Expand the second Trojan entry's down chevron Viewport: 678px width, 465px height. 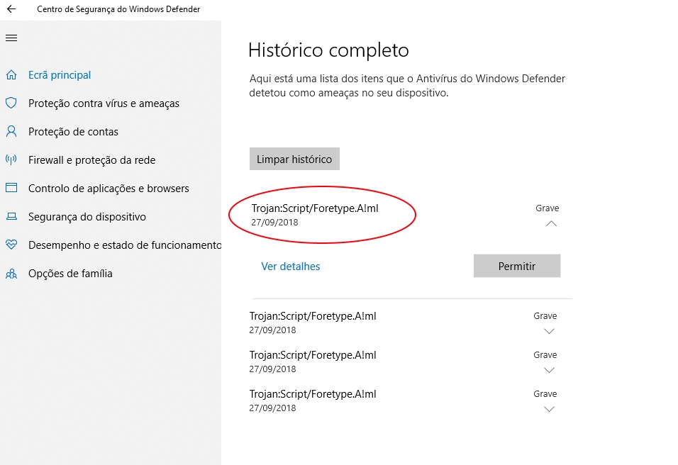(549, 331)
